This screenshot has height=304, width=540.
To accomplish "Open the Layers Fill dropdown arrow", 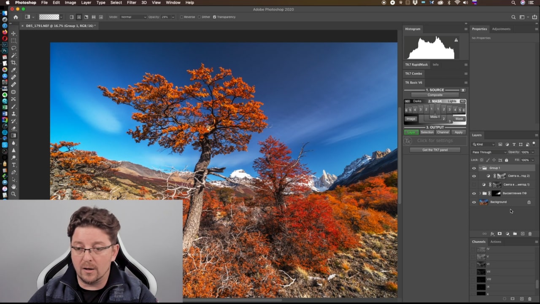I will click(533, 160).
